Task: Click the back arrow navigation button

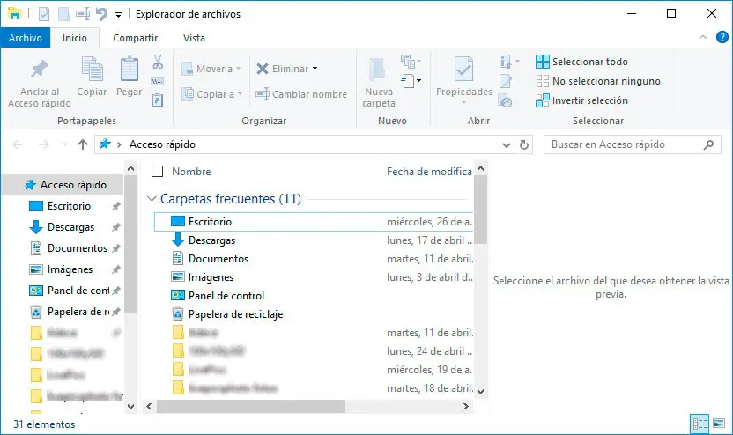Action: (x=18, y=144)
